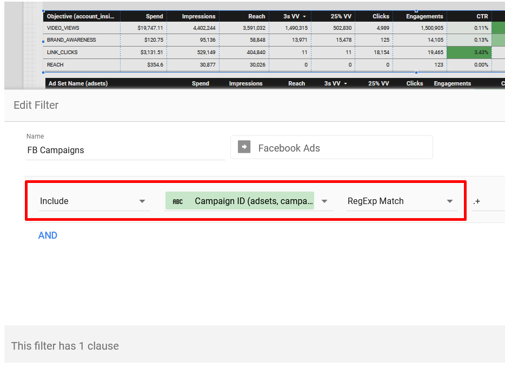Image resolution: width=505 pixels, height=374 pixels.
Task: Open the Include condition dropdown
Action: pyautogui.click(x=142, y=201)
